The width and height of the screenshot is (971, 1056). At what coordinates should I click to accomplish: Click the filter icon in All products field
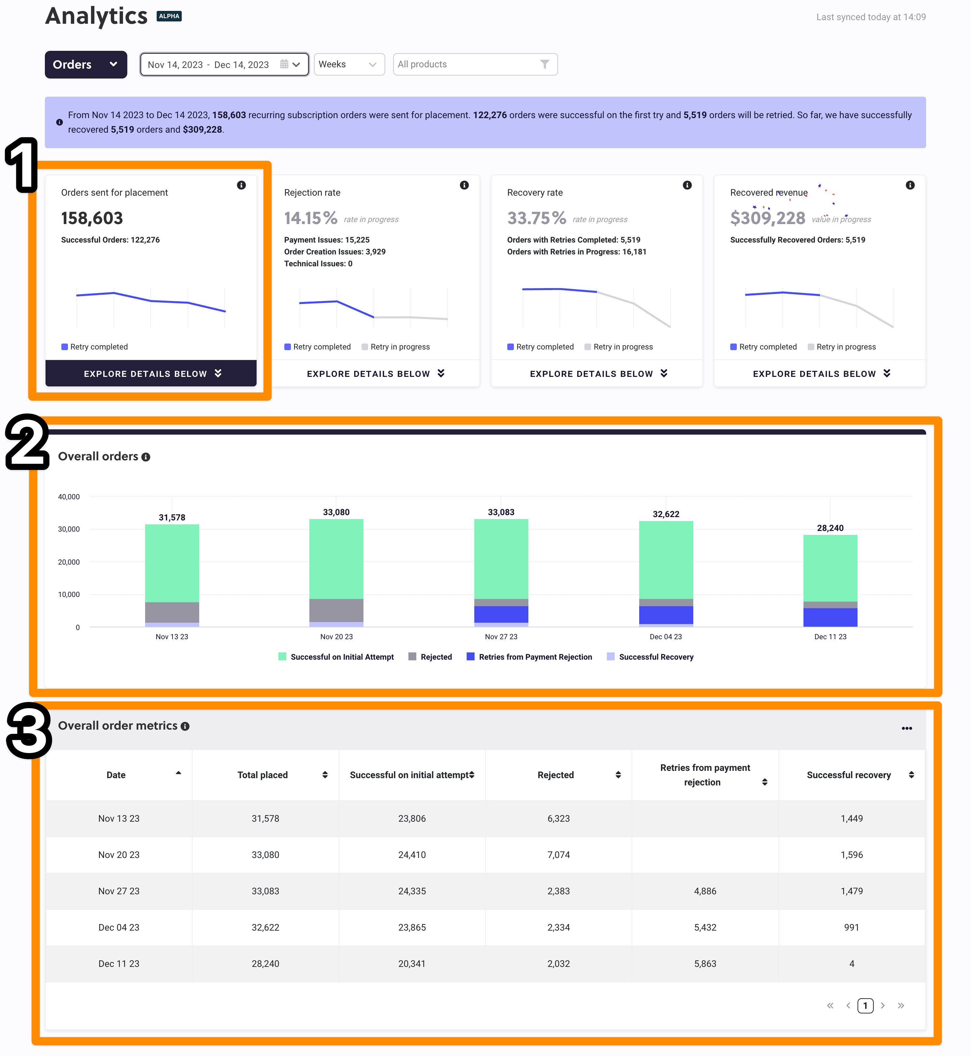point(545,64)
